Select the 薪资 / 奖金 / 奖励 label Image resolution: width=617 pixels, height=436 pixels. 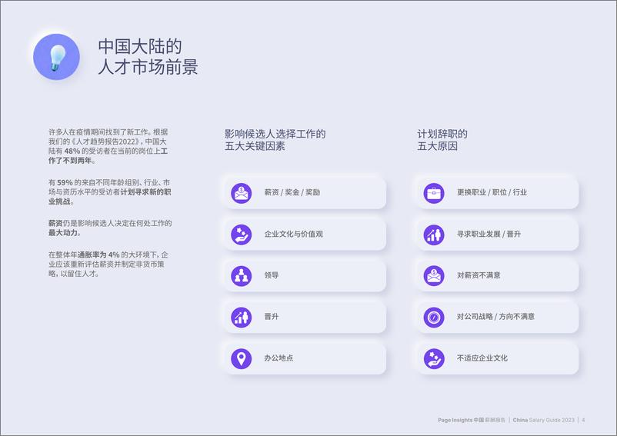[292, 192]
